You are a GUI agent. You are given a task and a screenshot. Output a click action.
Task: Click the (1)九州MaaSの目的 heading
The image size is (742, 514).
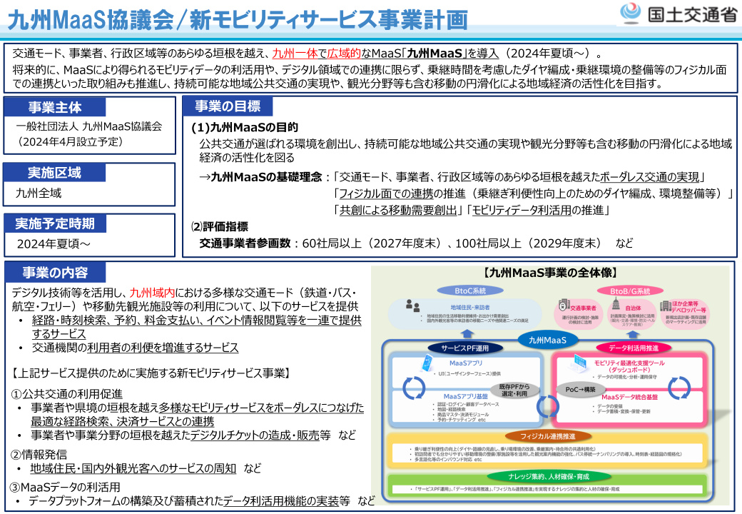[245, 127]
